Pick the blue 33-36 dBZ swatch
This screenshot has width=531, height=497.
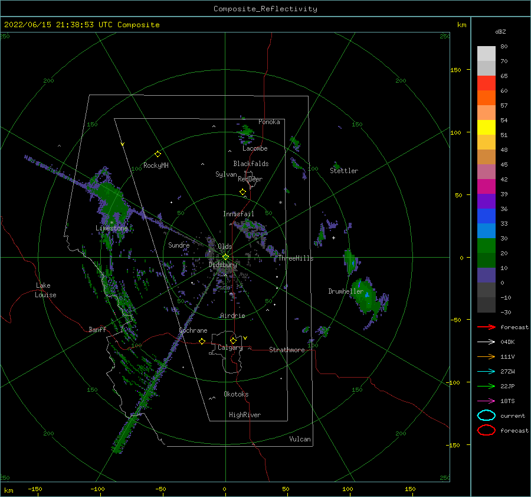486,216
